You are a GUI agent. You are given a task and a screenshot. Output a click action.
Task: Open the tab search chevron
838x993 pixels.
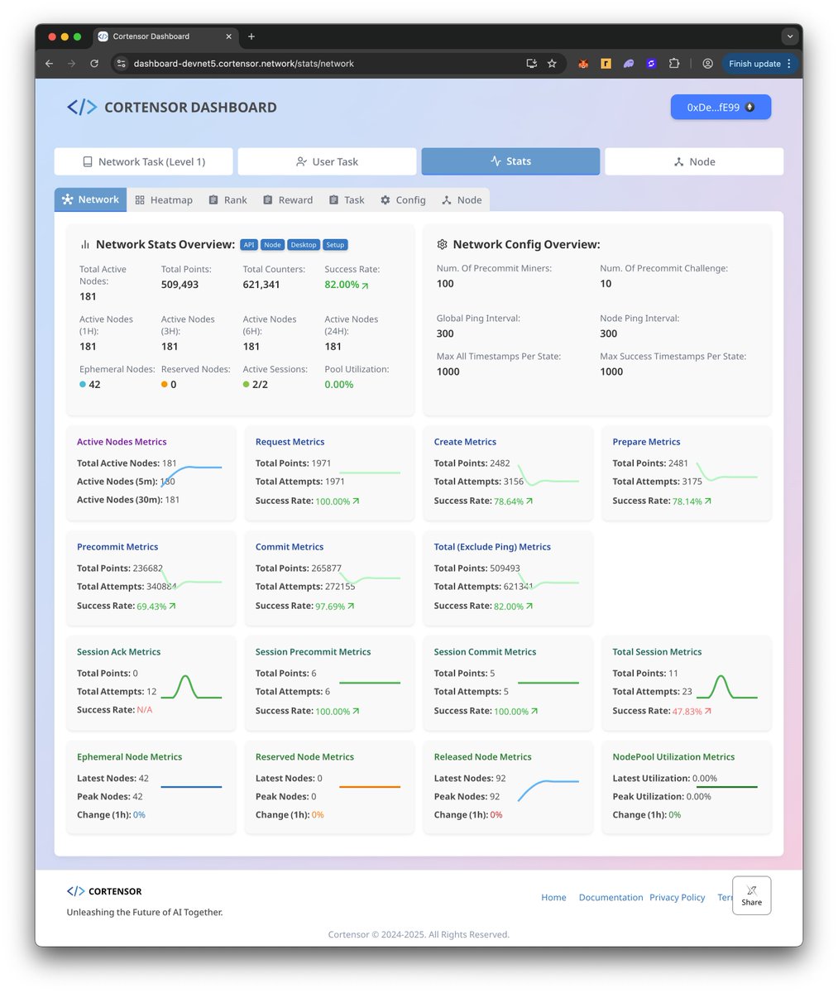point(790,36)
